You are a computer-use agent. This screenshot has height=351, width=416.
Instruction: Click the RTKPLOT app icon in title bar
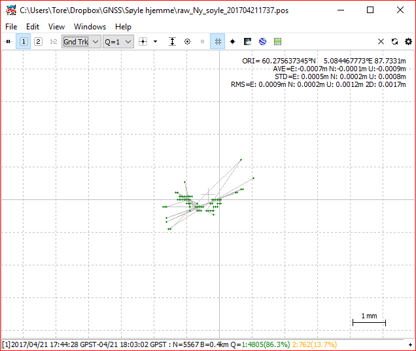(11, 10)
